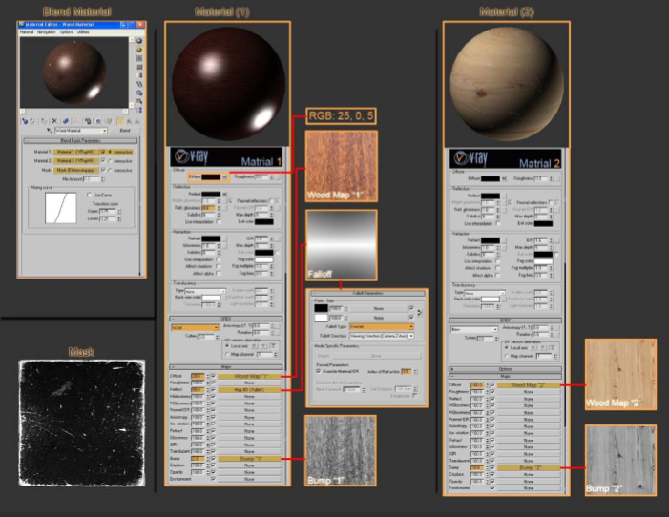Screen dimensions: 669x517
Task: Click the Bump "2" map slot button
Action: 528,468
